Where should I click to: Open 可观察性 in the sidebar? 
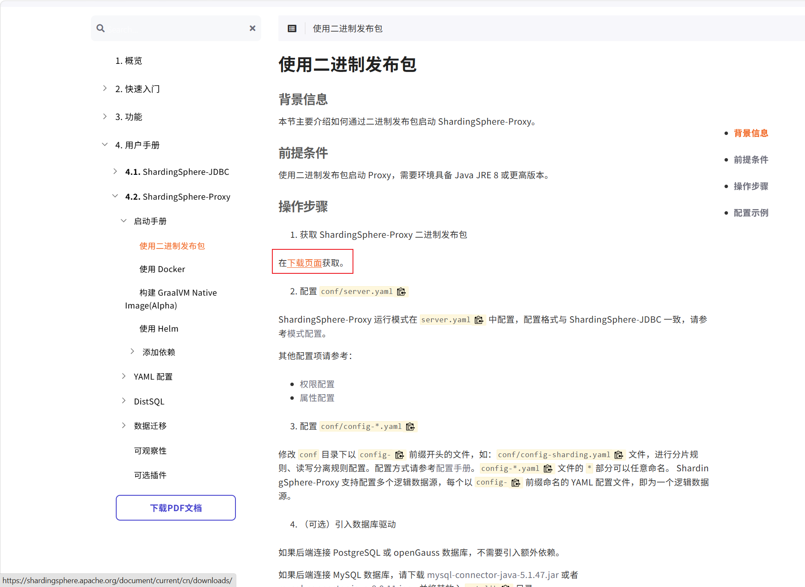150,451
